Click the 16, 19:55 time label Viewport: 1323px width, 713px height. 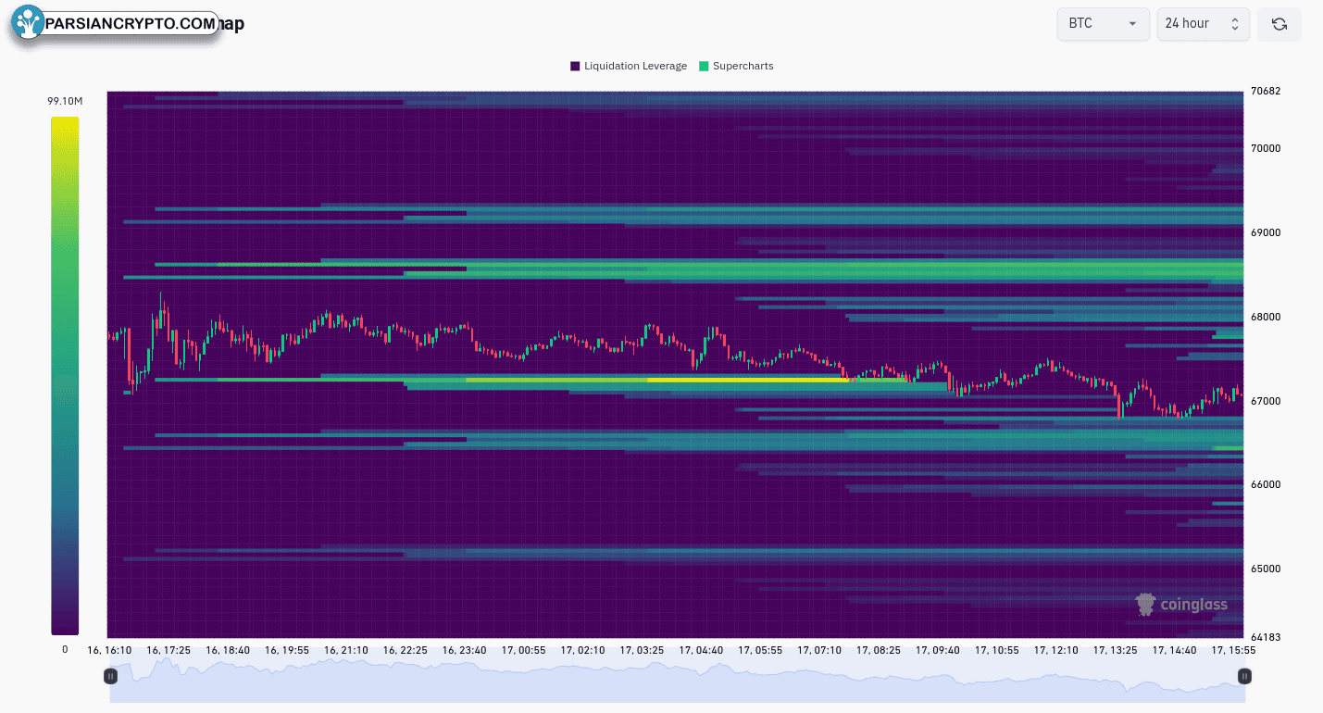coord(287,650)
